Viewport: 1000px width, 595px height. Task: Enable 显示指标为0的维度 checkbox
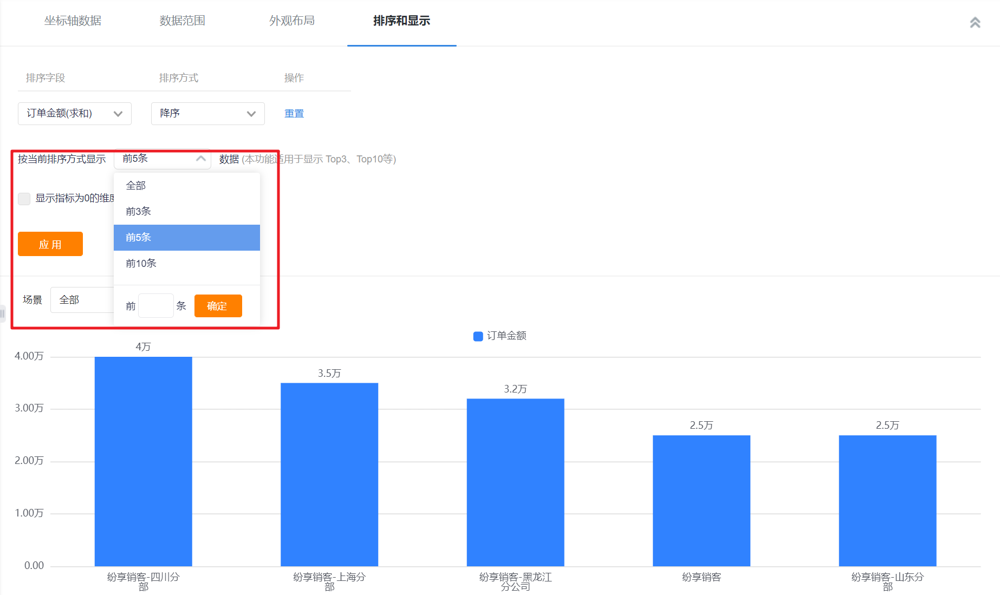click(24, 199)
